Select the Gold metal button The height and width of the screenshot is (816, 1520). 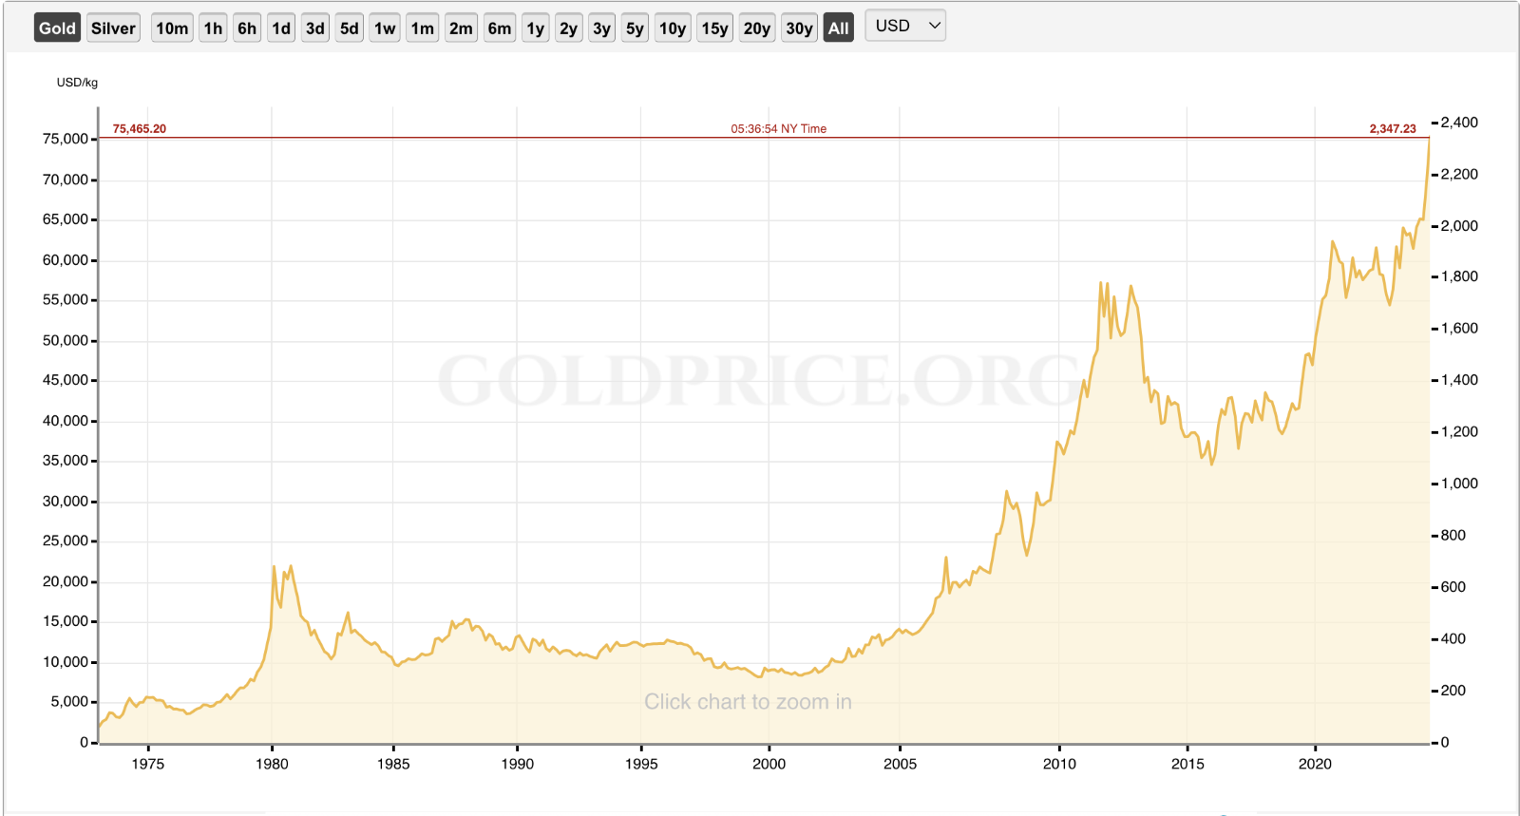57,28
